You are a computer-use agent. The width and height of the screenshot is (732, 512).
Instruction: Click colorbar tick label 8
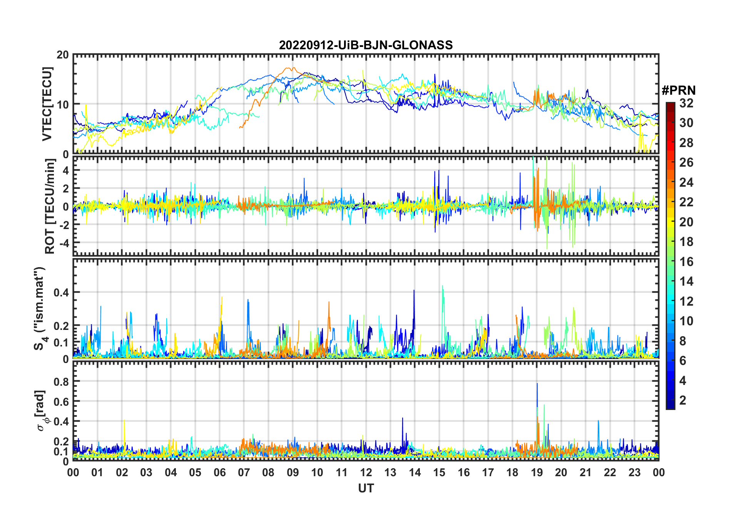[683, 341]
